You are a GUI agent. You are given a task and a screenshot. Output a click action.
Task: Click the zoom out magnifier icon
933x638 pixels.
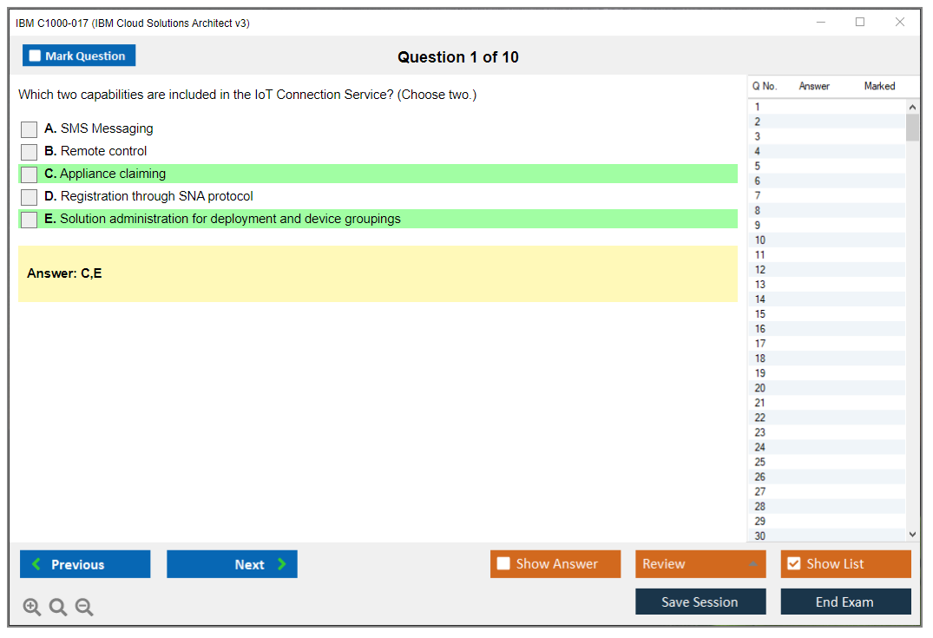click(x=84, y=607)
